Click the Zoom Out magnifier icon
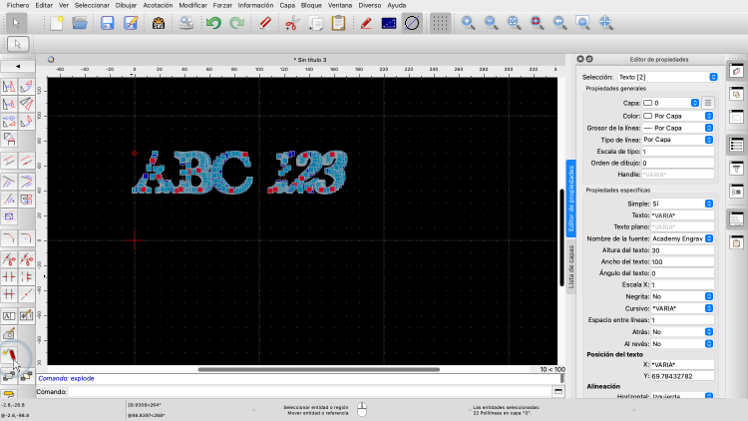748x421 pixels. (x=491, y=23)
